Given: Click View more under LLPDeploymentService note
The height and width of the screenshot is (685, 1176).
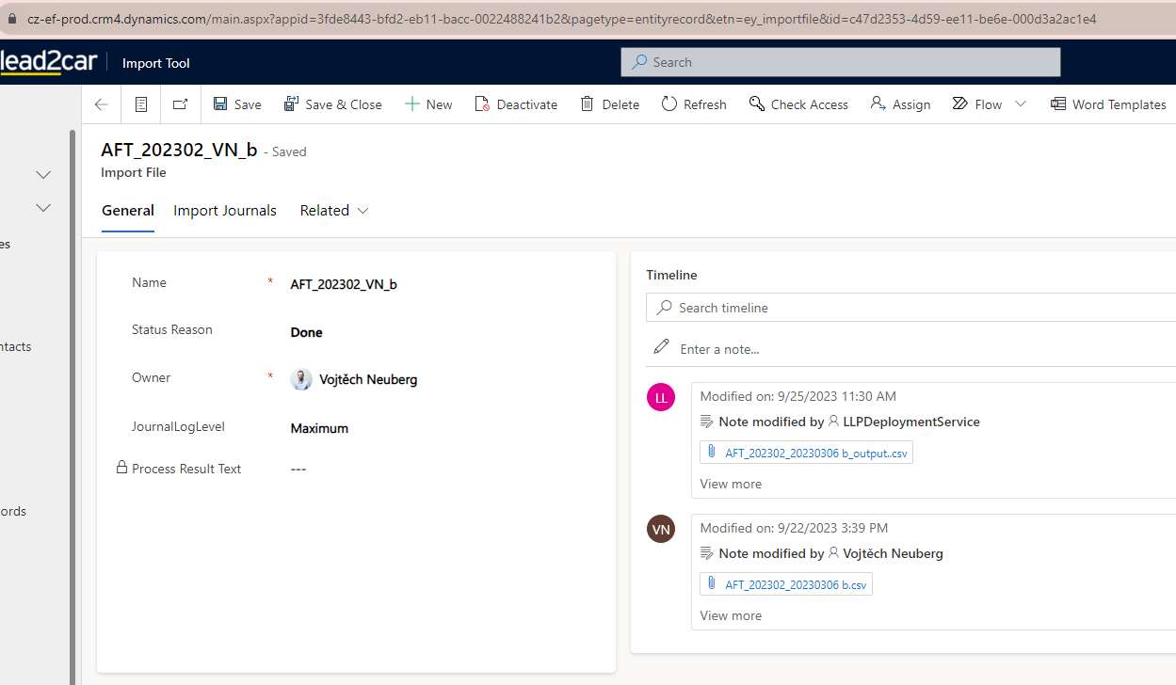Looking at the screenshot, I should coord(731,484).
